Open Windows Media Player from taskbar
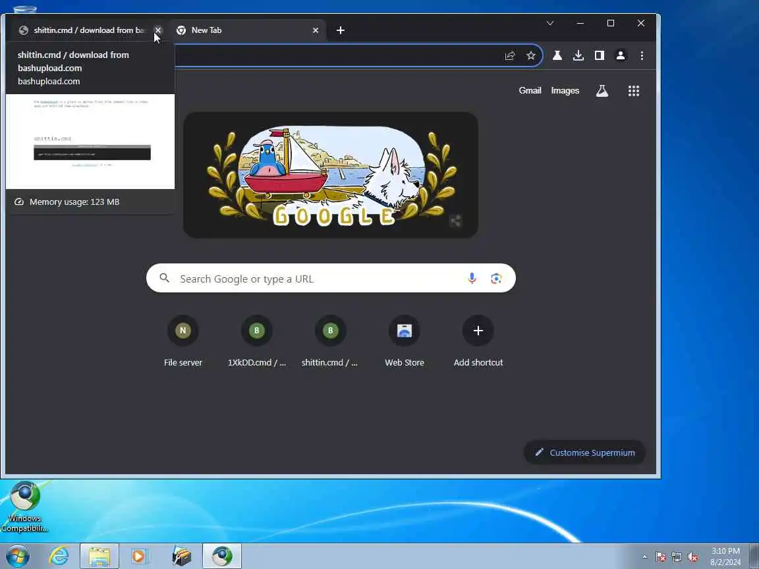 tap(140, 556)
